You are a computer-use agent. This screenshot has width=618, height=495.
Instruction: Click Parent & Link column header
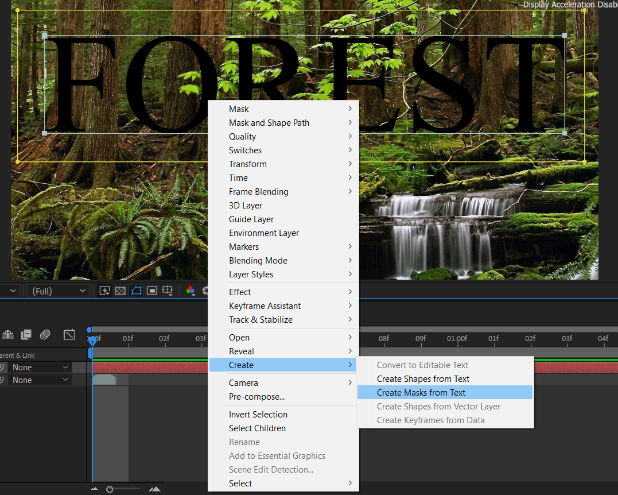(17, 355)
